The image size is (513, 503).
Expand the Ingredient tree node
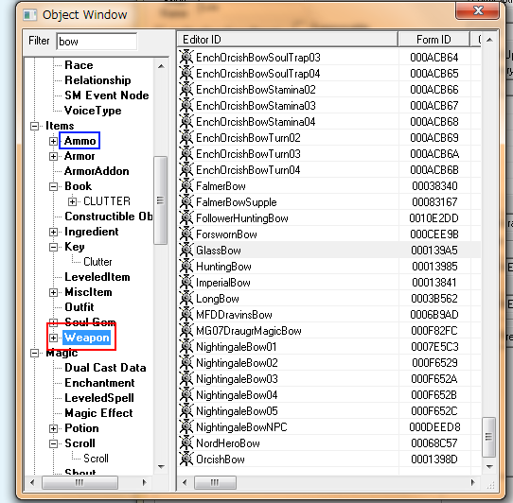point(53,232)
